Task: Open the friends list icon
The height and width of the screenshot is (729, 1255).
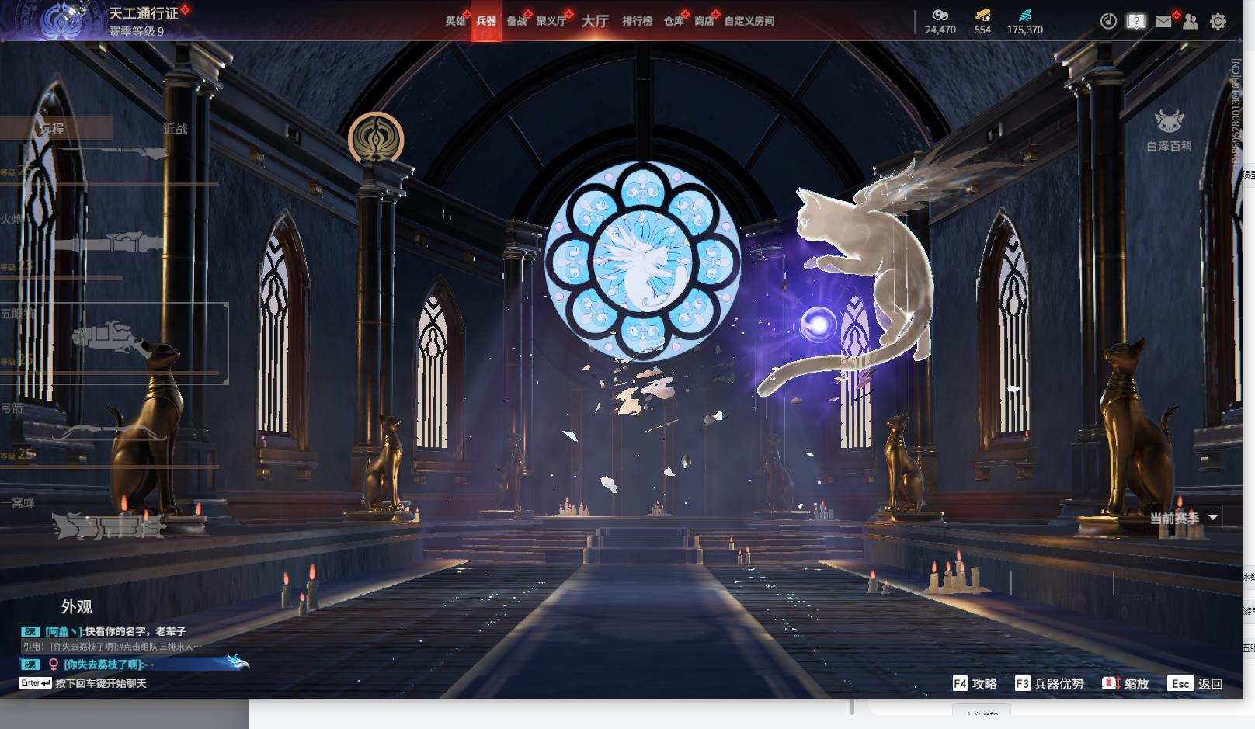Action: click(1190, 21)
